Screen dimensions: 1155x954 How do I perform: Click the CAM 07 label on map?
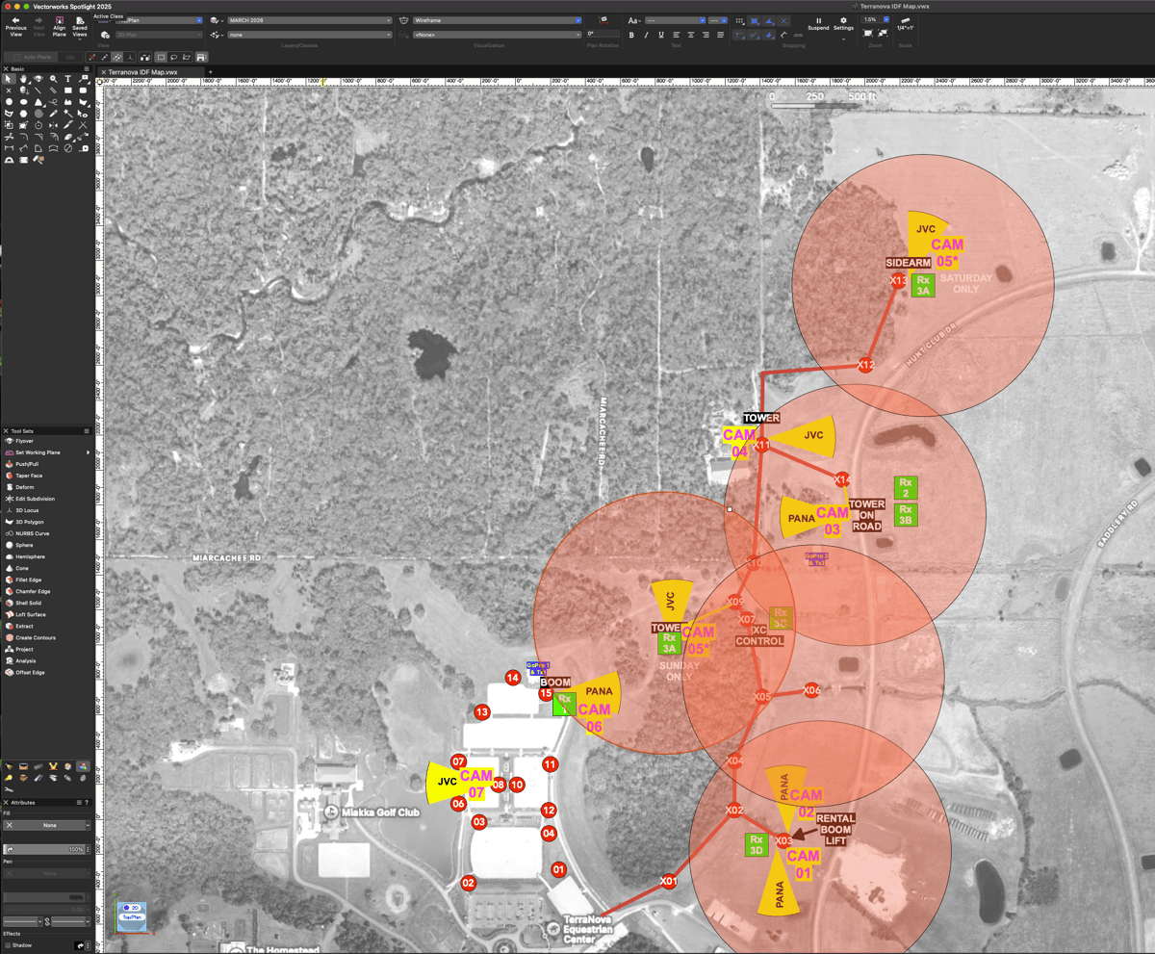tap(476, 784)
